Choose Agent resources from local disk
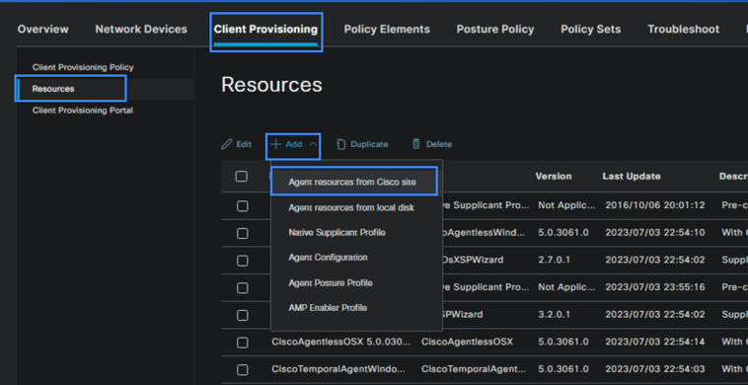The width and height of the screenshot is (748, 385). (351, 208)
